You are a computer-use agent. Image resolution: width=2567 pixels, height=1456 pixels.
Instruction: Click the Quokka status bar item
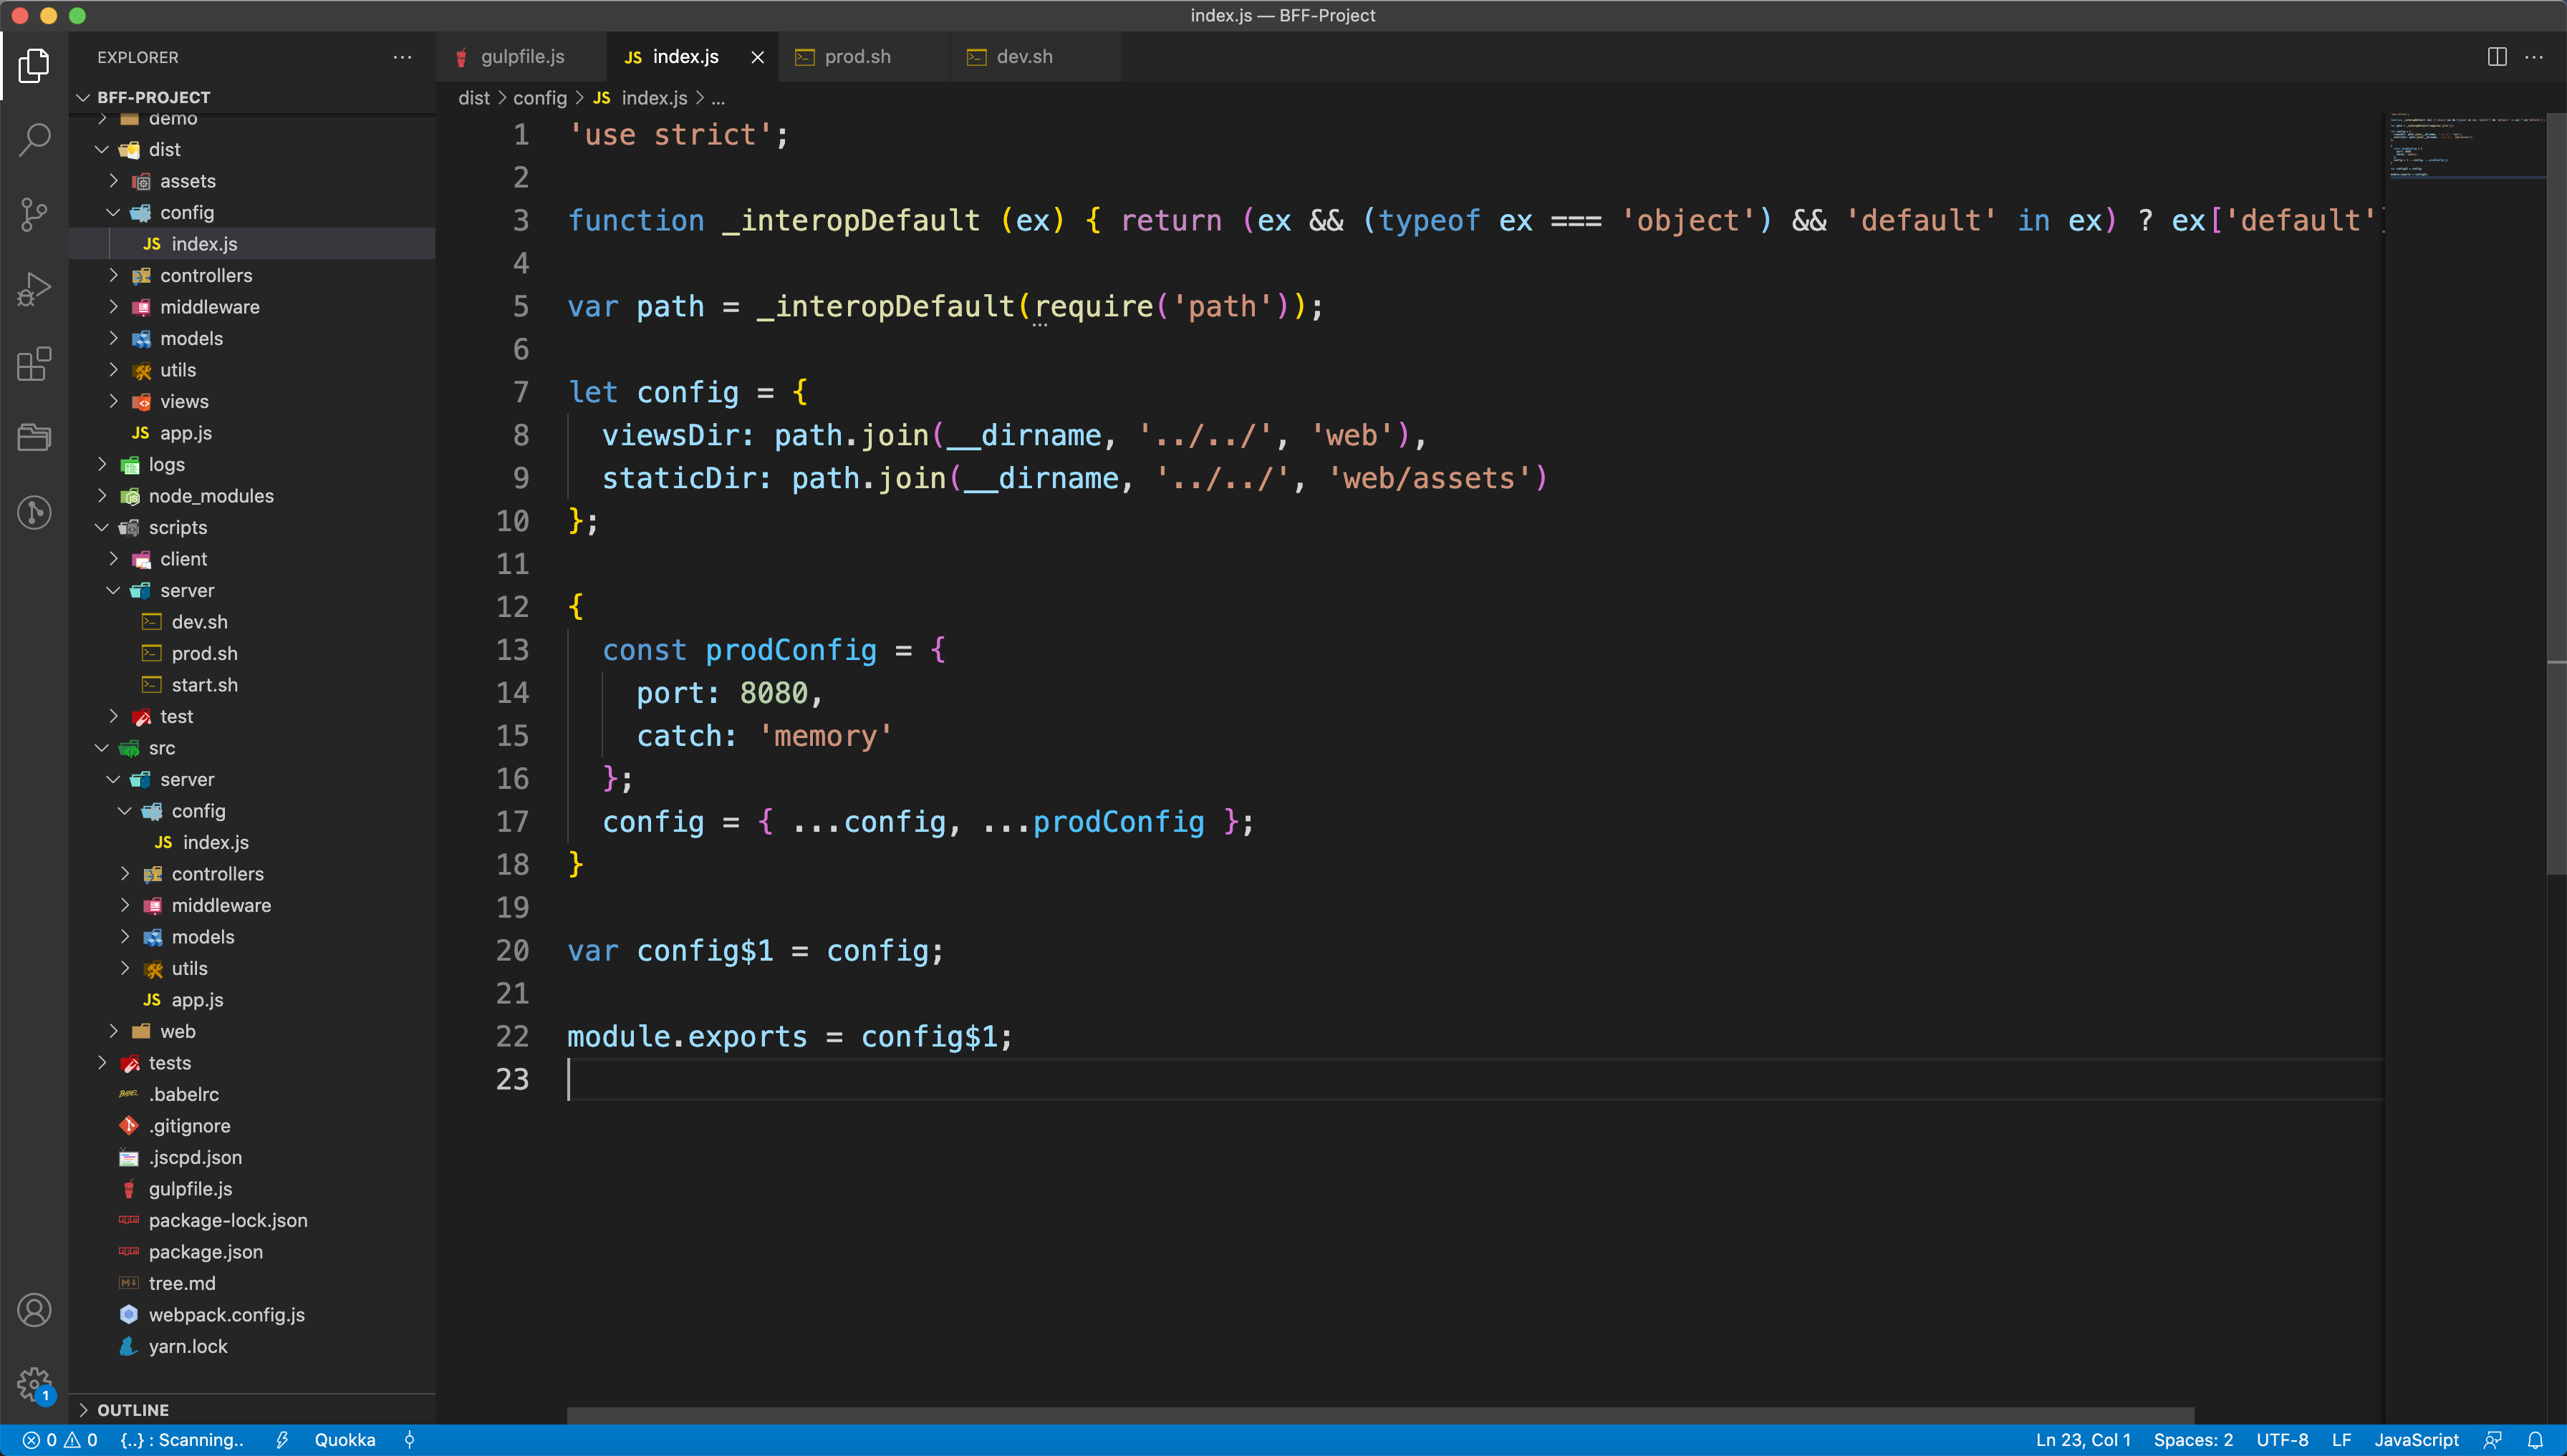(x=345, y=1440)
